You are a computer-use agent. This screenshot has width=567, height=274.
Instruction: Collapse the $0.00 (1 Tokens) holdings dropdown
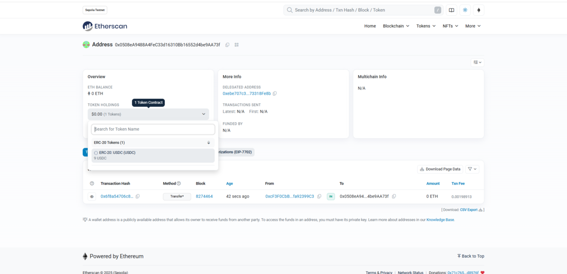click(x=148, y=114)
